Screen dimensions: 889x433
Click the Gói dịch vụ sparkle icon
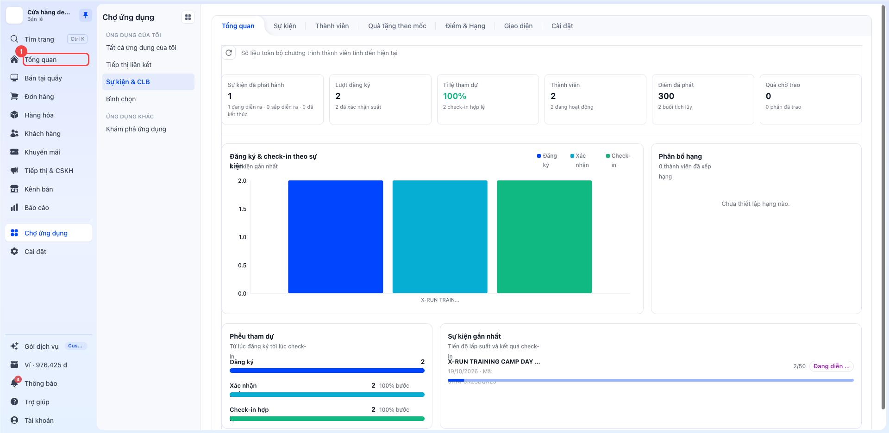coord(14,346)
